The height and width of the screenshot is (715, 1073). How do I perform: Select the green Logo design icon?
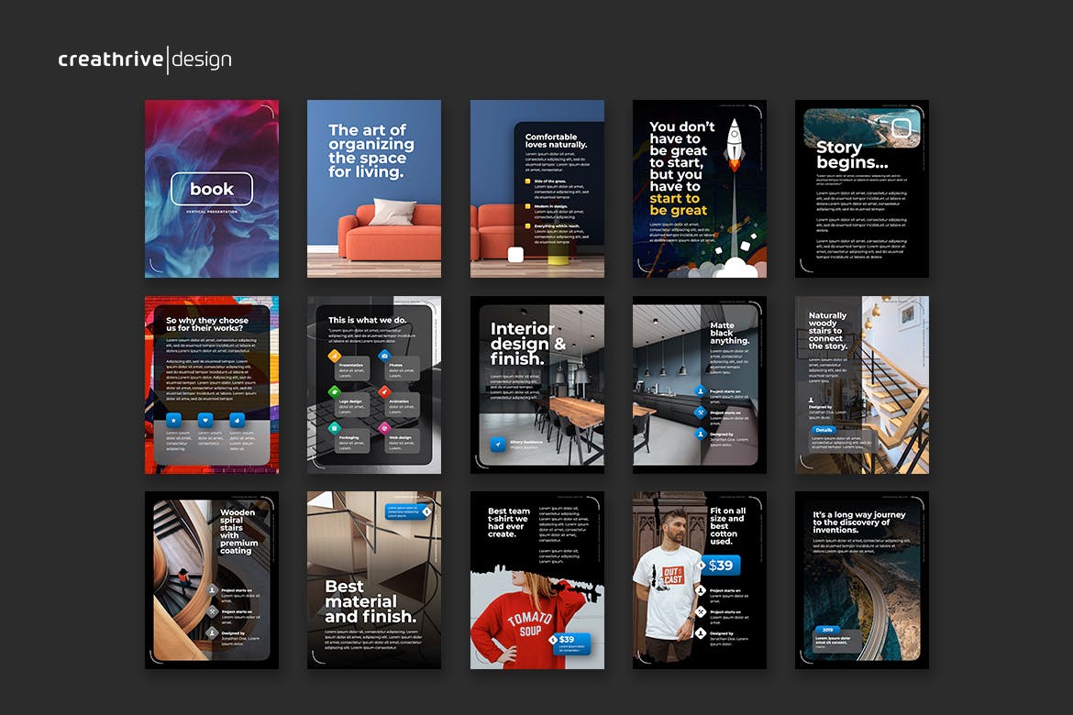pyautogui.click(x=335, y=391)
